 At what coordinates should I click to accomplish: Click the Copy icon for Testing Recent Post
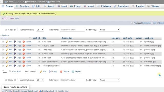[x=15, y=66]
